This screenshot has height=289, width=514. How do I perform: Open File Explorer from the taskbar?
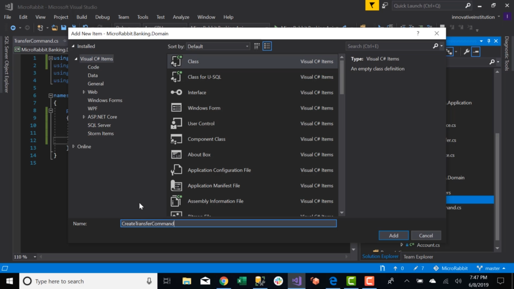(187, 281)
